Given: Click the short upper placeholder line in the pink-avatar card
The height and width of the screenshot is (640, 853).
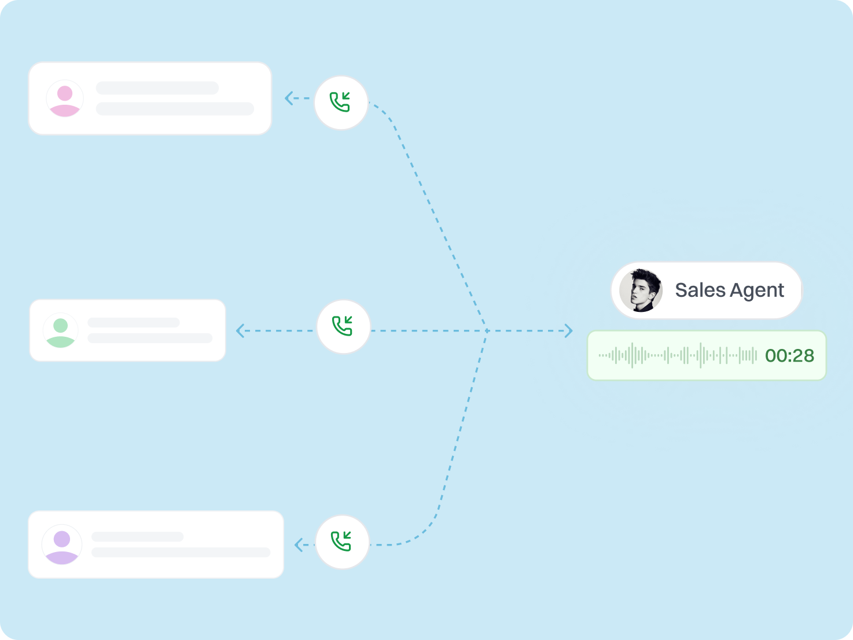Looking at the screenshot, I should coord(157,88).
